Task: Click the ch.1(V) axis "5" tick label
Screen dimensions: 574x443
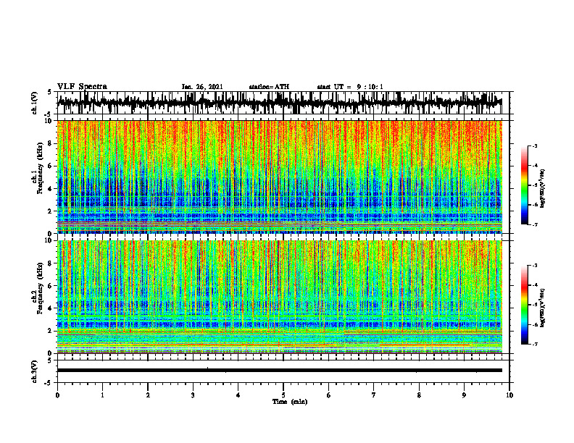Action: point(50,92)
